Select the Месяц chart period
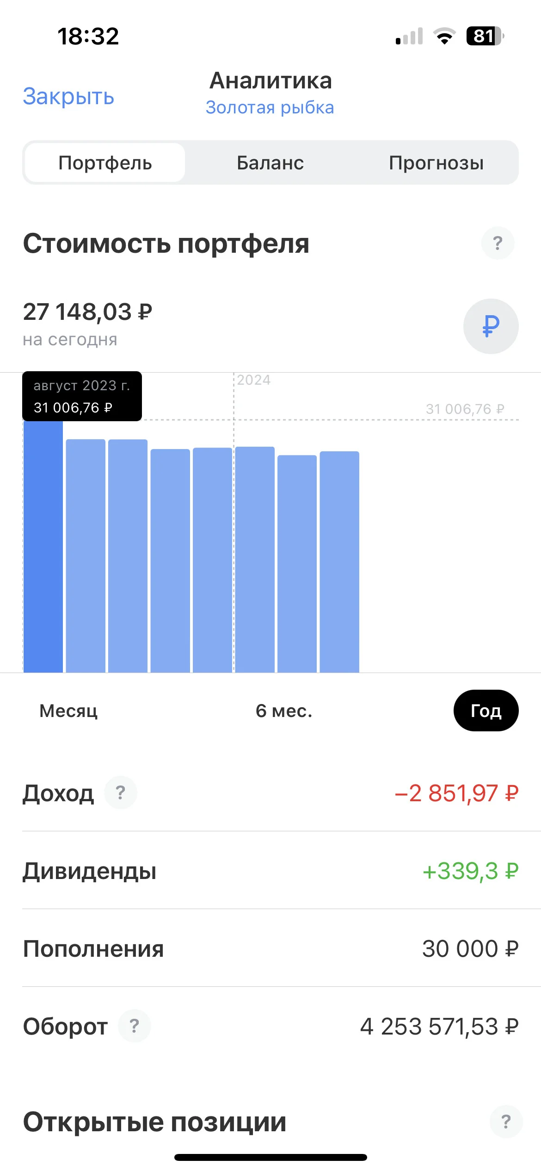 [x=68, y=711]
